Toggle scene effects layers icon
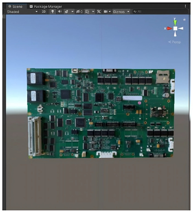 [66, 12]
